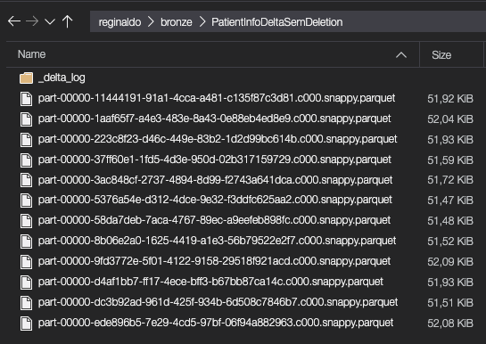Select file icon of part-00000-223c8f23 parquet

26,140
